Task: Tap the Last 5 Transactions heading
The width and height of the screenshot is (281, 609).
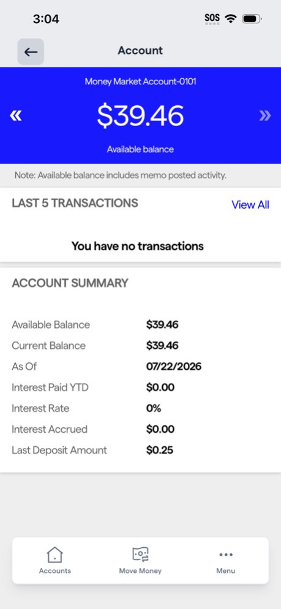Action: (x=75, y=203)
